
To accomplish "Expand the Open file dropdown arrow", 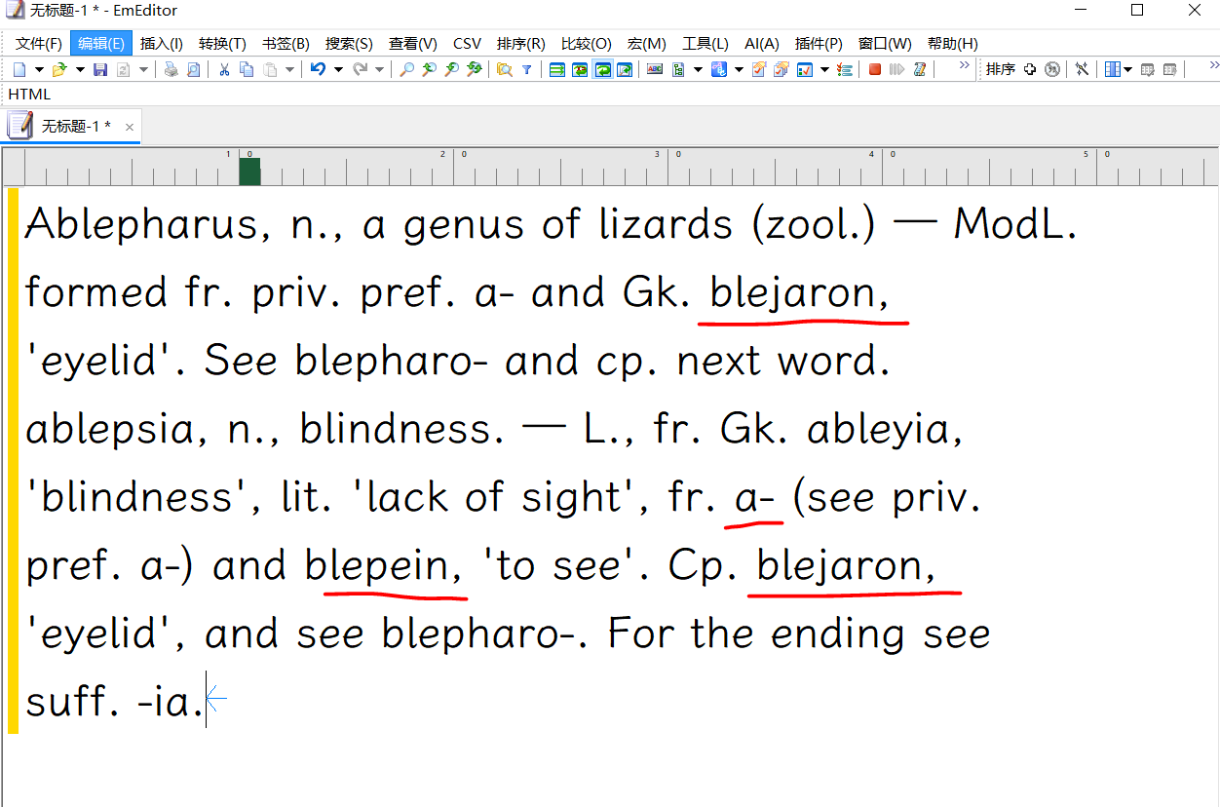I will point(78,69).
